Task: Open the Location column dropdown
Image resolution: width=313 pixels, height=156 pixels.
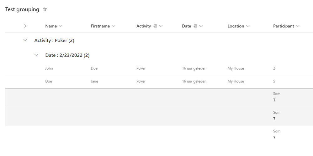Action: pyautogui.click(x=248, y=26)
